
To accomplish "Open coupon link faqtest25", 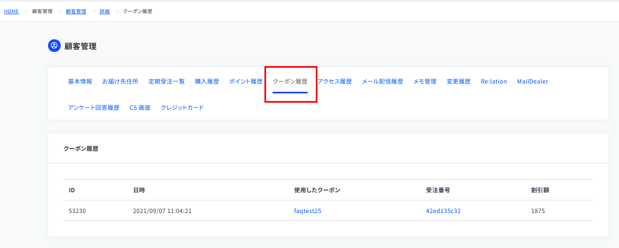I will click(308, 211).
